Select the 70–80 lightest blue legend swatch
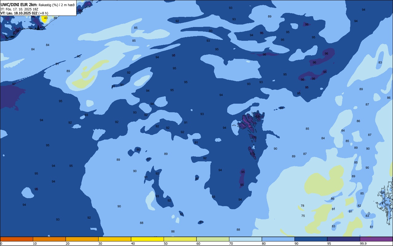This screenshot has height=246, width=393. coord(245,239)
